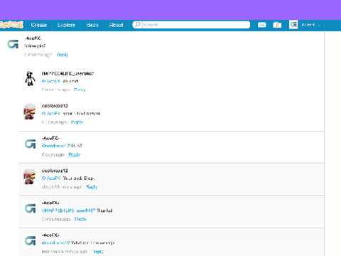Click -AceFX- avatar on top comment
Viewport: 341px width, 256px height.
pos(13,44)
